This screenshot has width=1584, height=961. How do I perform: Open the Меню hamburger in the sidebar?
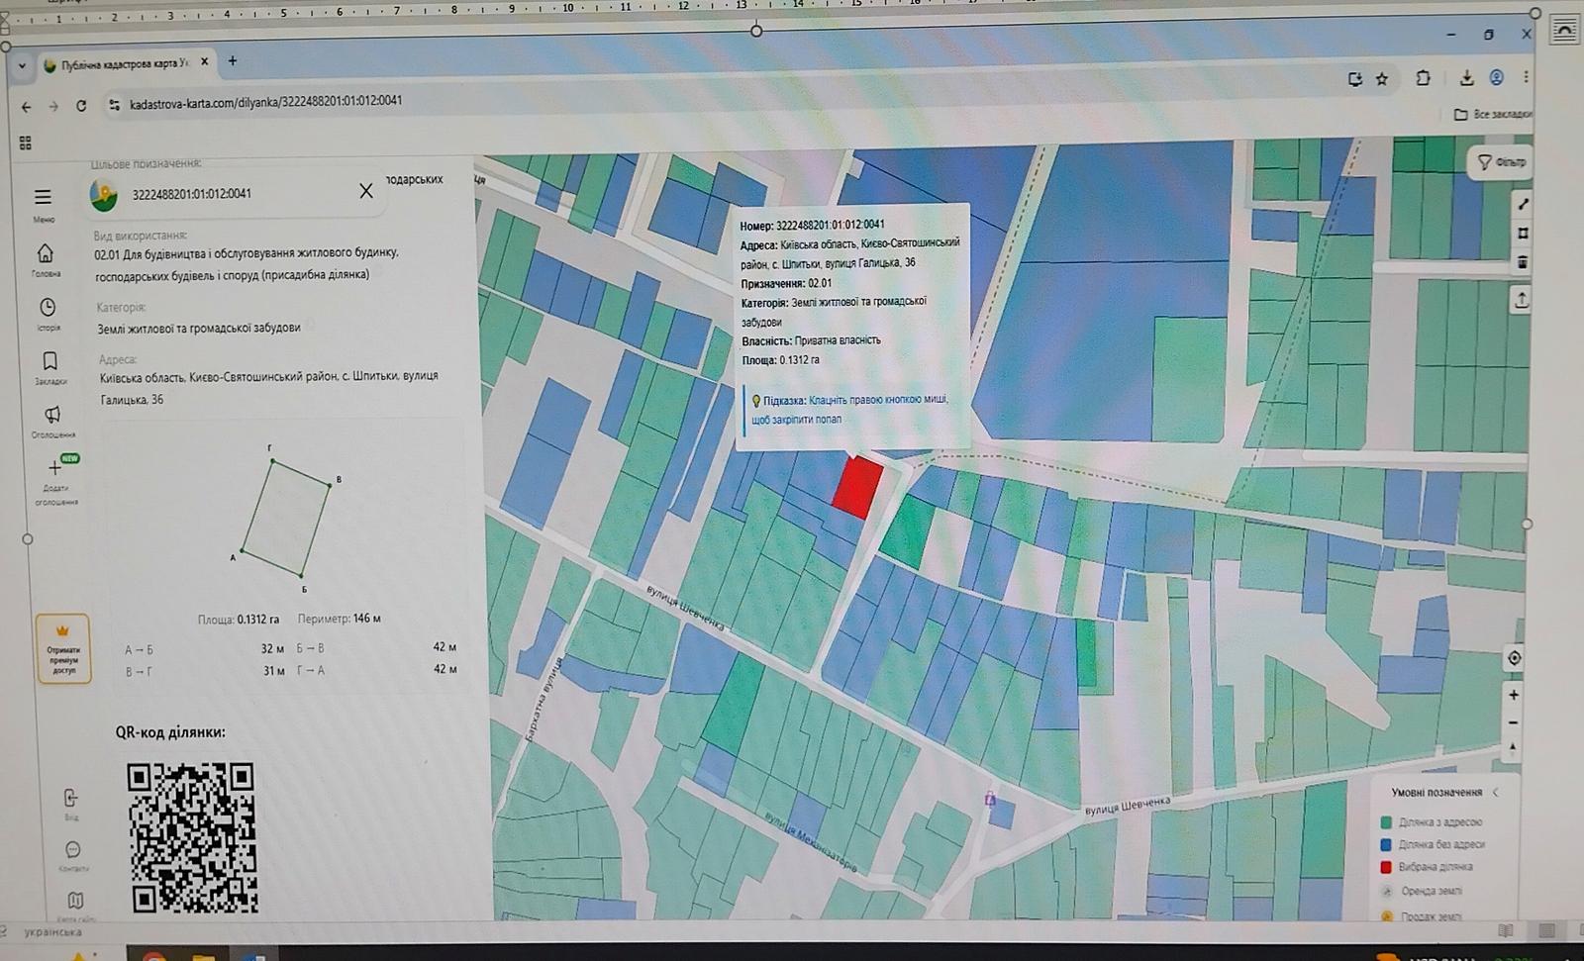43,197
